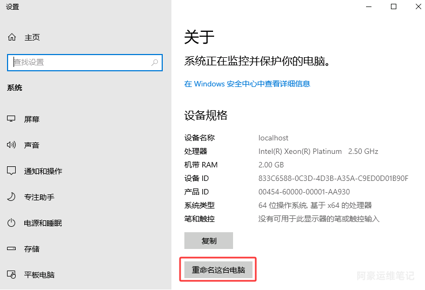Switch to 声音 settings page
The height and width of the screenshot is (290, 425).
32,145
